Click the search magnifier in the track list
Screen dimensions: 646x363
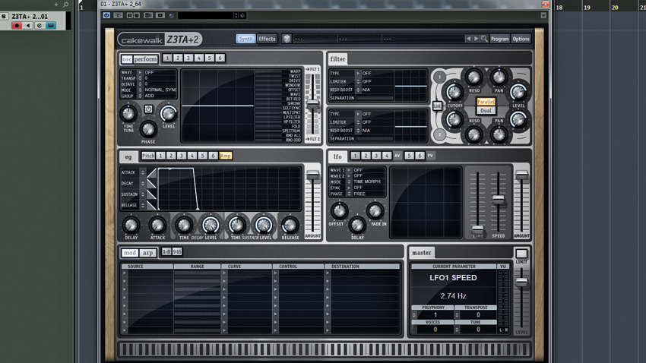66,5
